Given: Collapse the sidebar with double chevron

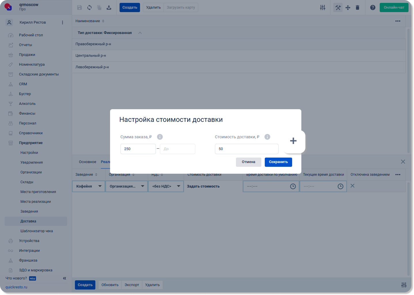Looking at the screenshot, I should tap(65, 278).
